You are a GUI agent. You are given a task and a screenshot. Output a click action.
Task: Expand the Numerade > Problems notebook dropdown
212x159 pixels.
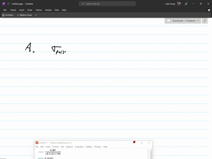[183, 21]
